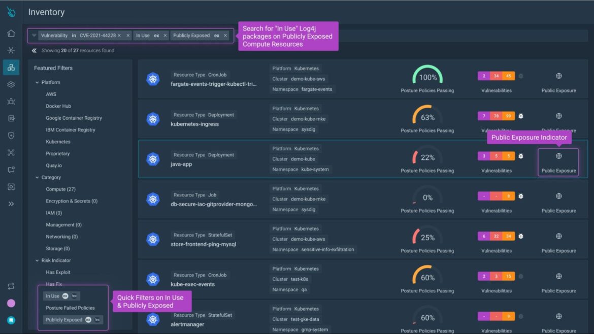Viewport: 594px width, 334px height.
Task: Open the Home icon in sidebar
Action: 11,34
